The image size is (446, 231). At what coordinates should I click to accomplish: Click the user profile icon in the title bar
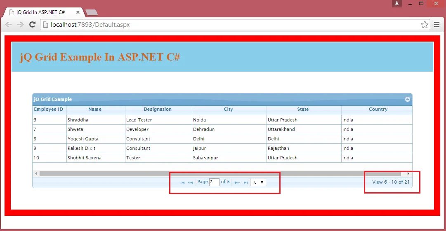coord(397,3)
